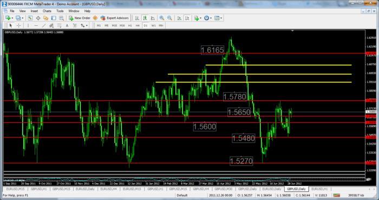Select the Text Label tool
This screenshot has width=379, height=200.
[x=75, y=25]
